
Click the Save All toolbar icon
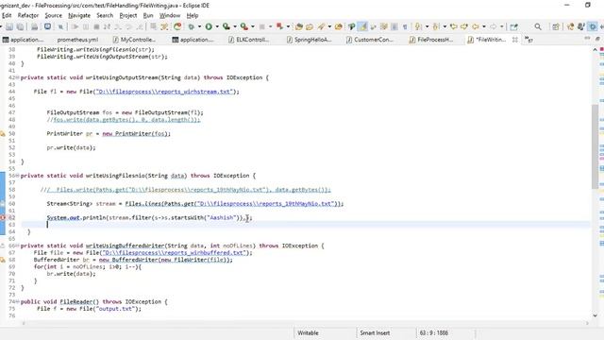[x=20, y=26]
